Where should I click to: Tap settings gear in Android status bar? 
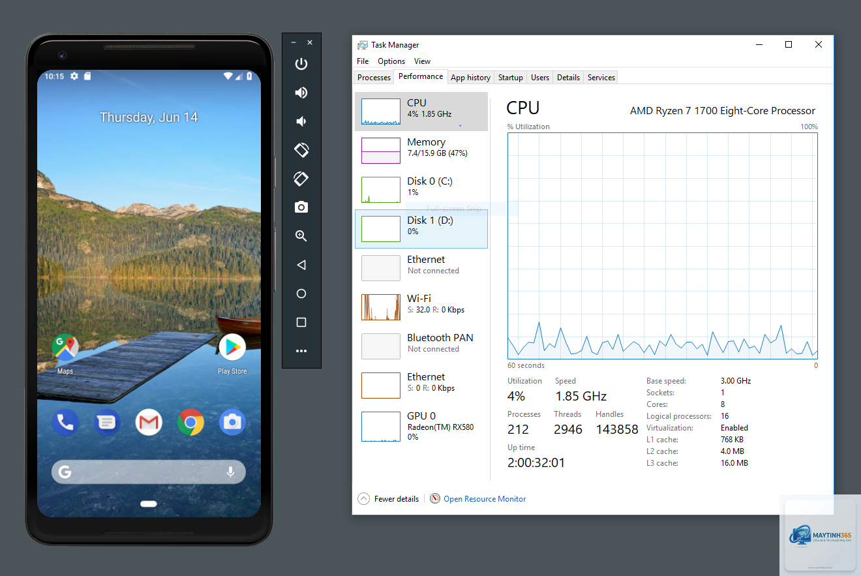(x=74, y=76)
